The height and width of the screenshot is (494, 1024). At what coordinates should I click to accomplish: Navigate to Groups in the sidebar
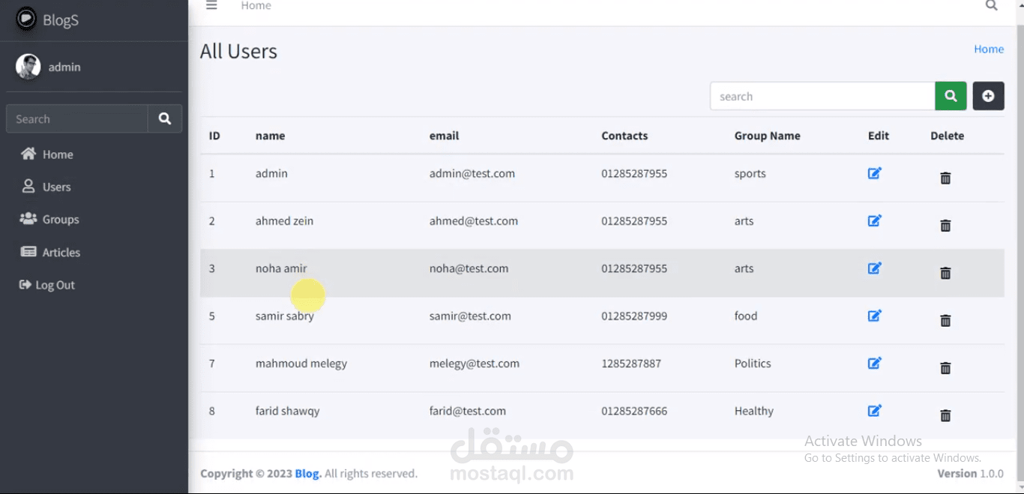(x=60, y=220)
